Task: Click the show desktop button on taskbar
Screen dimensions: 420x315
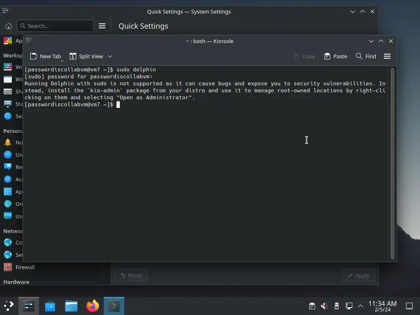Action: point(409,306)
